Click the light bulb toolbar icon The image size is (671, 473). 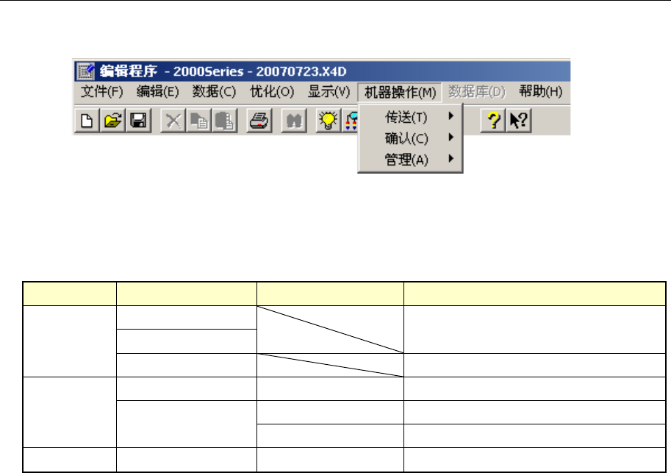pos(329,121)
